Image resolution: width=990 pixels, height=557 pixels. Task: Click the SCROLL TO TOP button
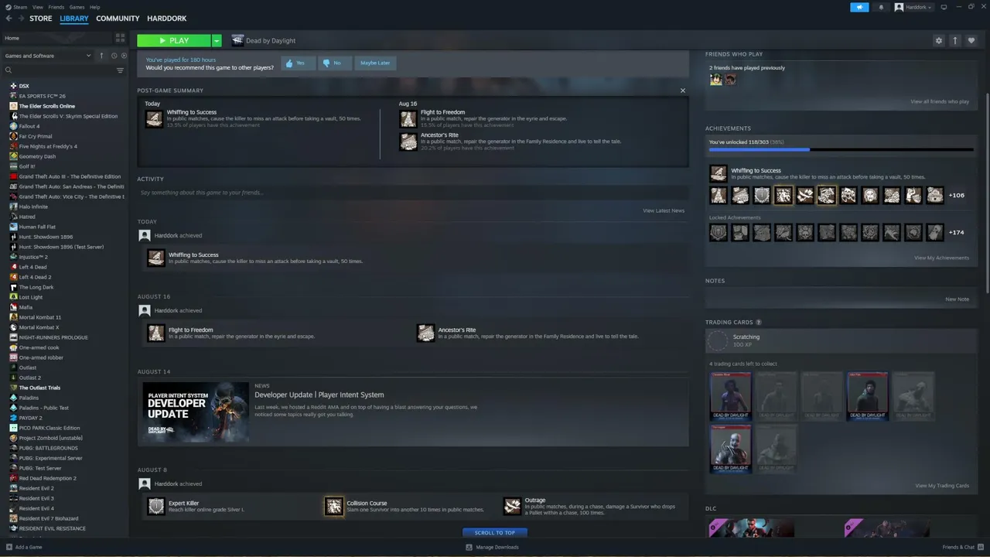pos(495,532)
